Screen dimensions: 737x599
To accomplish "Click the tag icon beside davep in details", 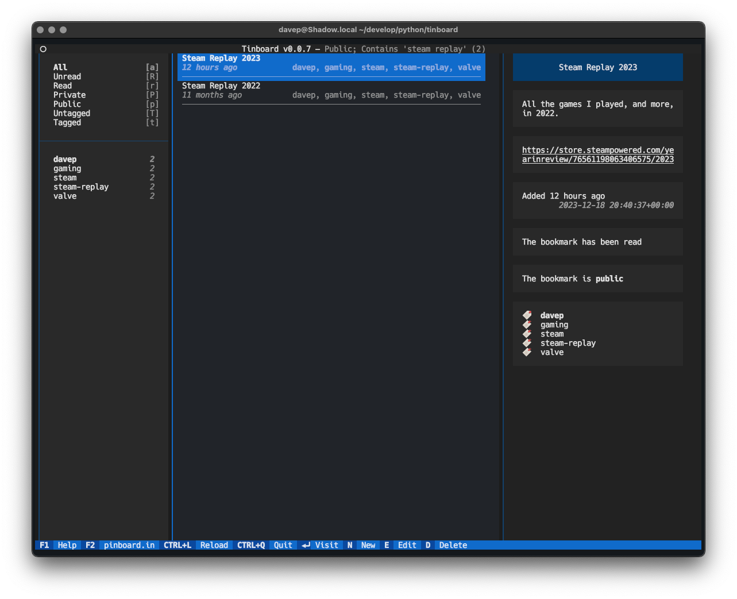I will pyautogui.click(x=527, y=315).
